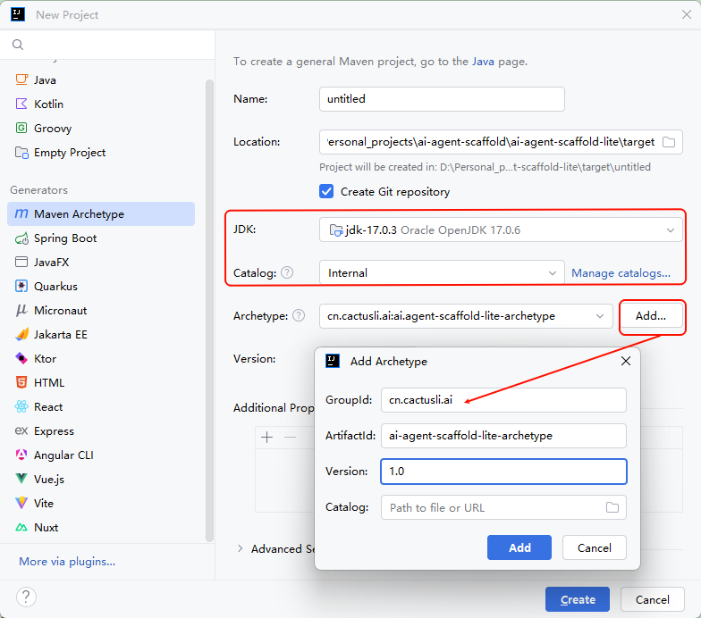
Task: Add a property with the plus icon
Action: tap(266, 438)
